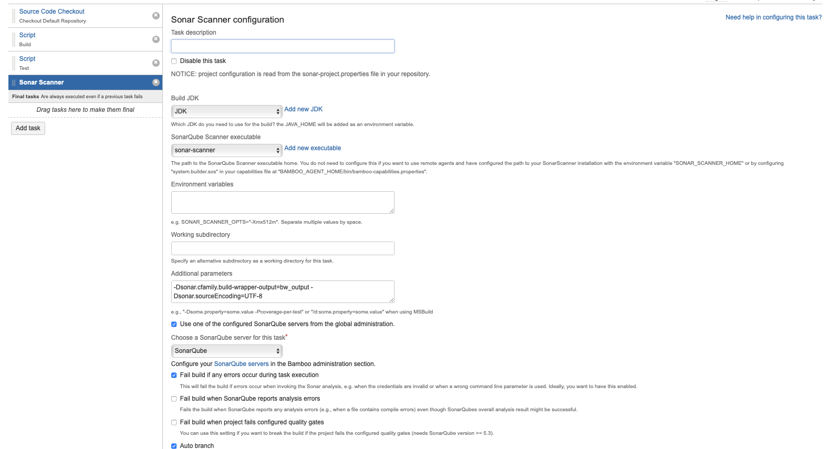Grab the Source Code Checkout drag handle
Viewport: 829px width, 449px height.
pos(14,16)
